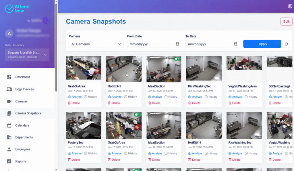294x171 pixels.
Task: Click the Edge Devices sidebar icon
Action: tap(9, 89)
